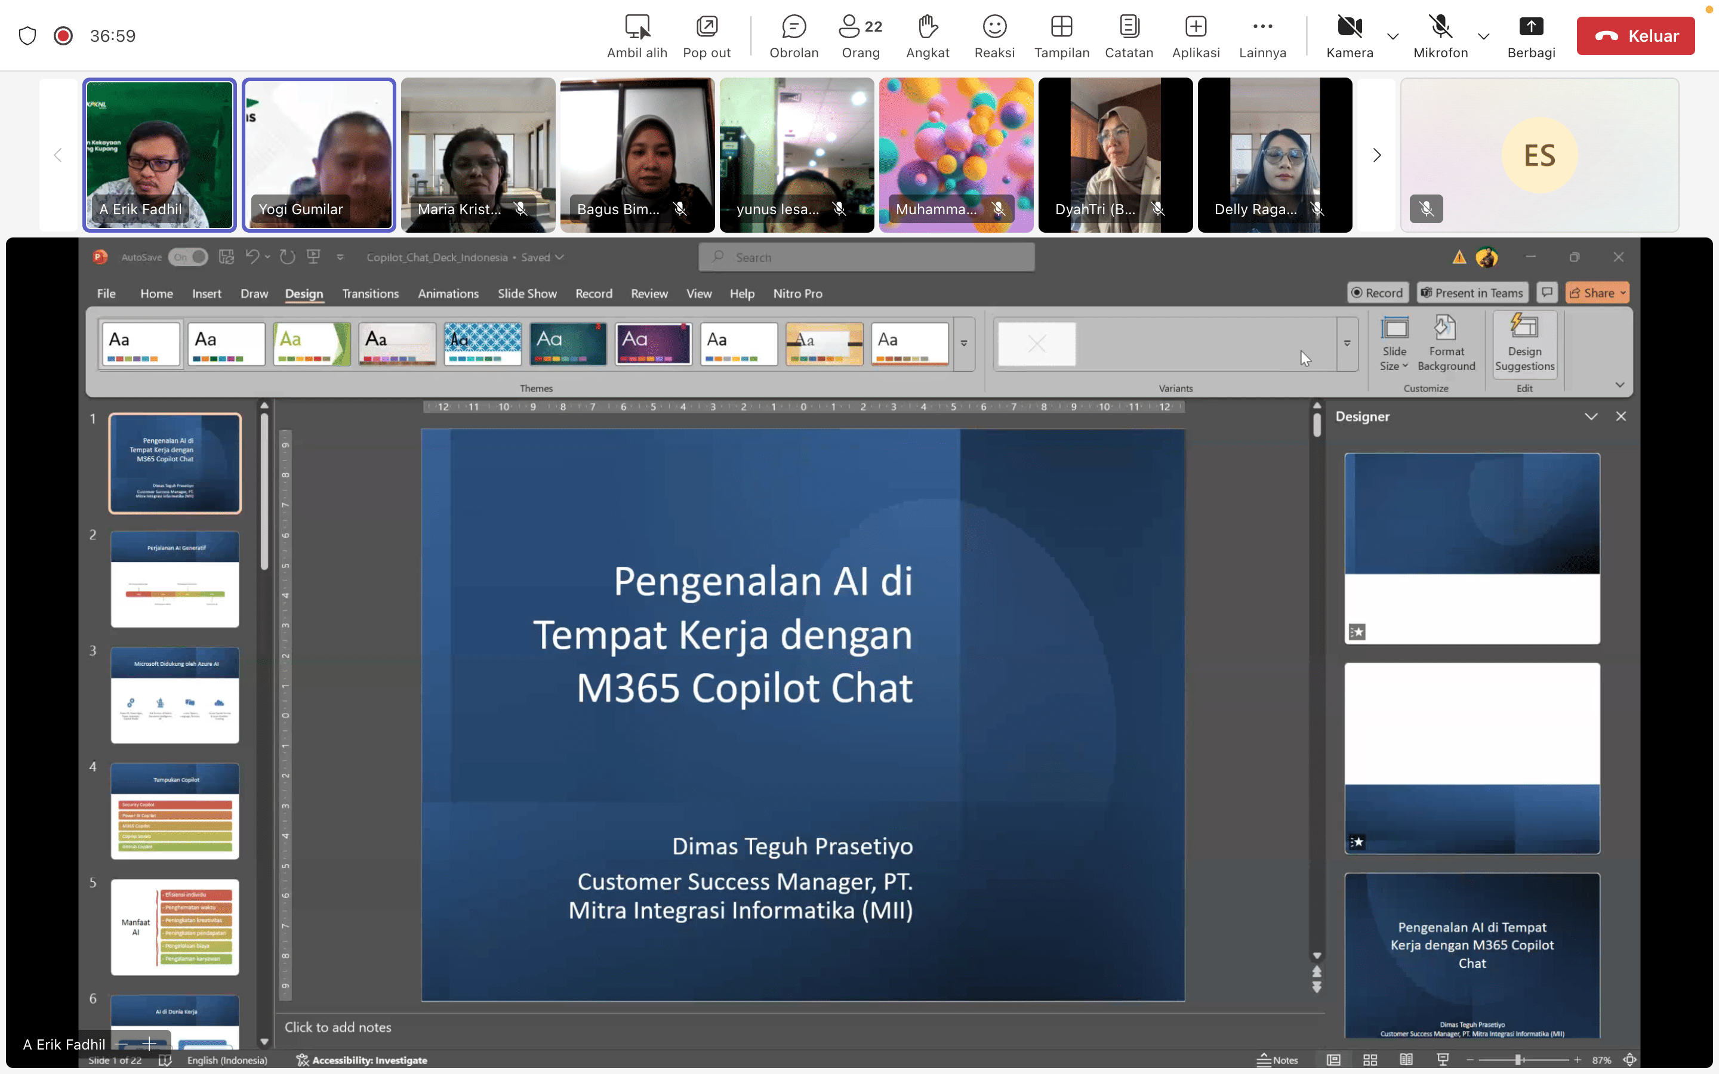
Task: Toggle the Kamera on
Action: tap(1349, 36)
